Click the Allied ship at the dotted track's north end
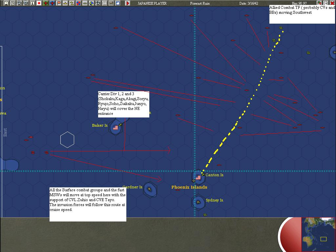Viewport: 336px width, 252px height. 281,28
